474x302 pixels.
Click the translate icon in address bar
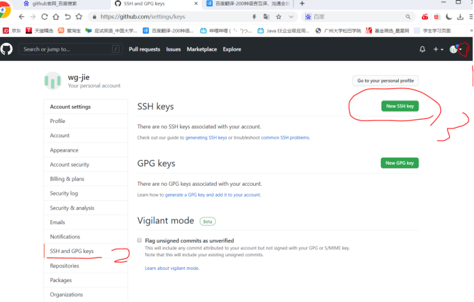[x=266, y=17]
